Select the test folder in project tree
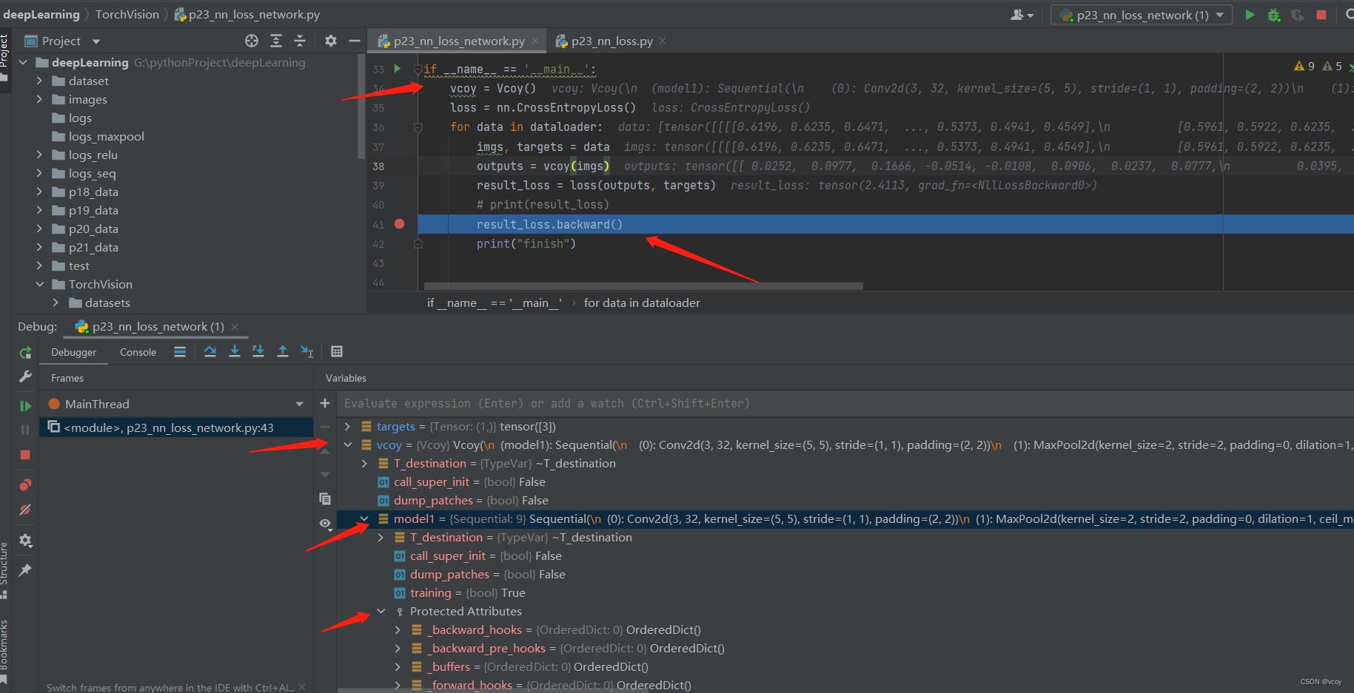This screenshot has height=693, width=1354. pos(78,266)
